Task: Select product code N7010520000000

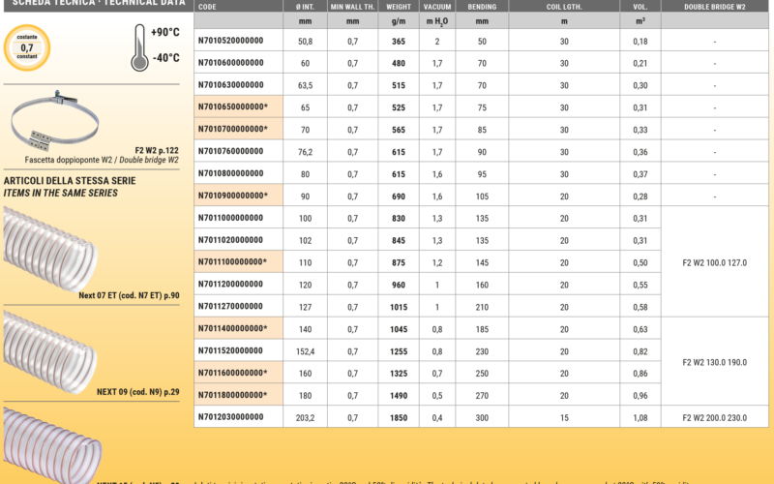Action: (x=230, y=42)
